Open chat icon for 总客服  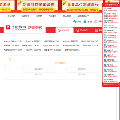coord(105,8)
